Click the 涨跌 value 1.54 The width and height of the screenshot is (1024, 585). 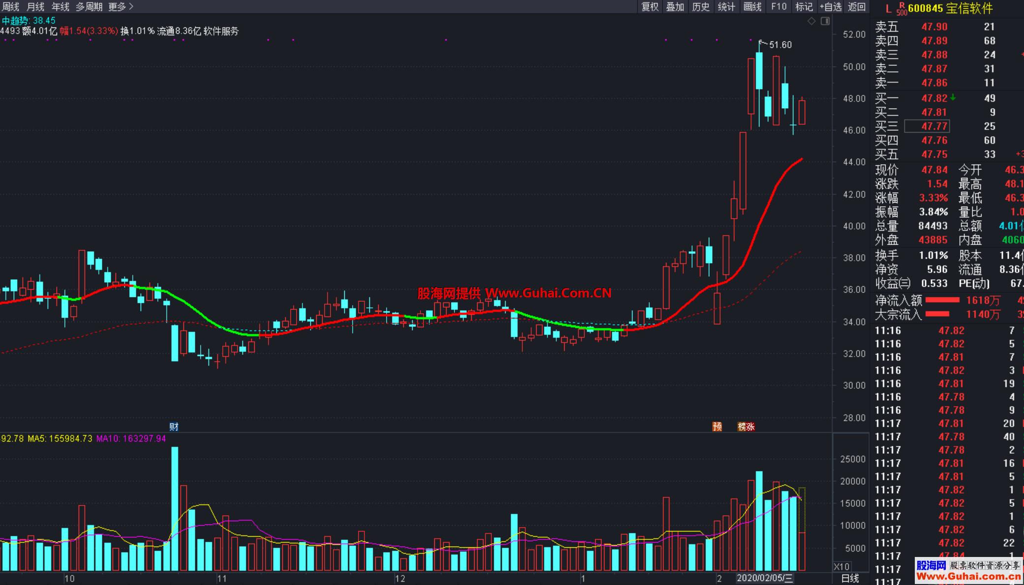[937, 184]
